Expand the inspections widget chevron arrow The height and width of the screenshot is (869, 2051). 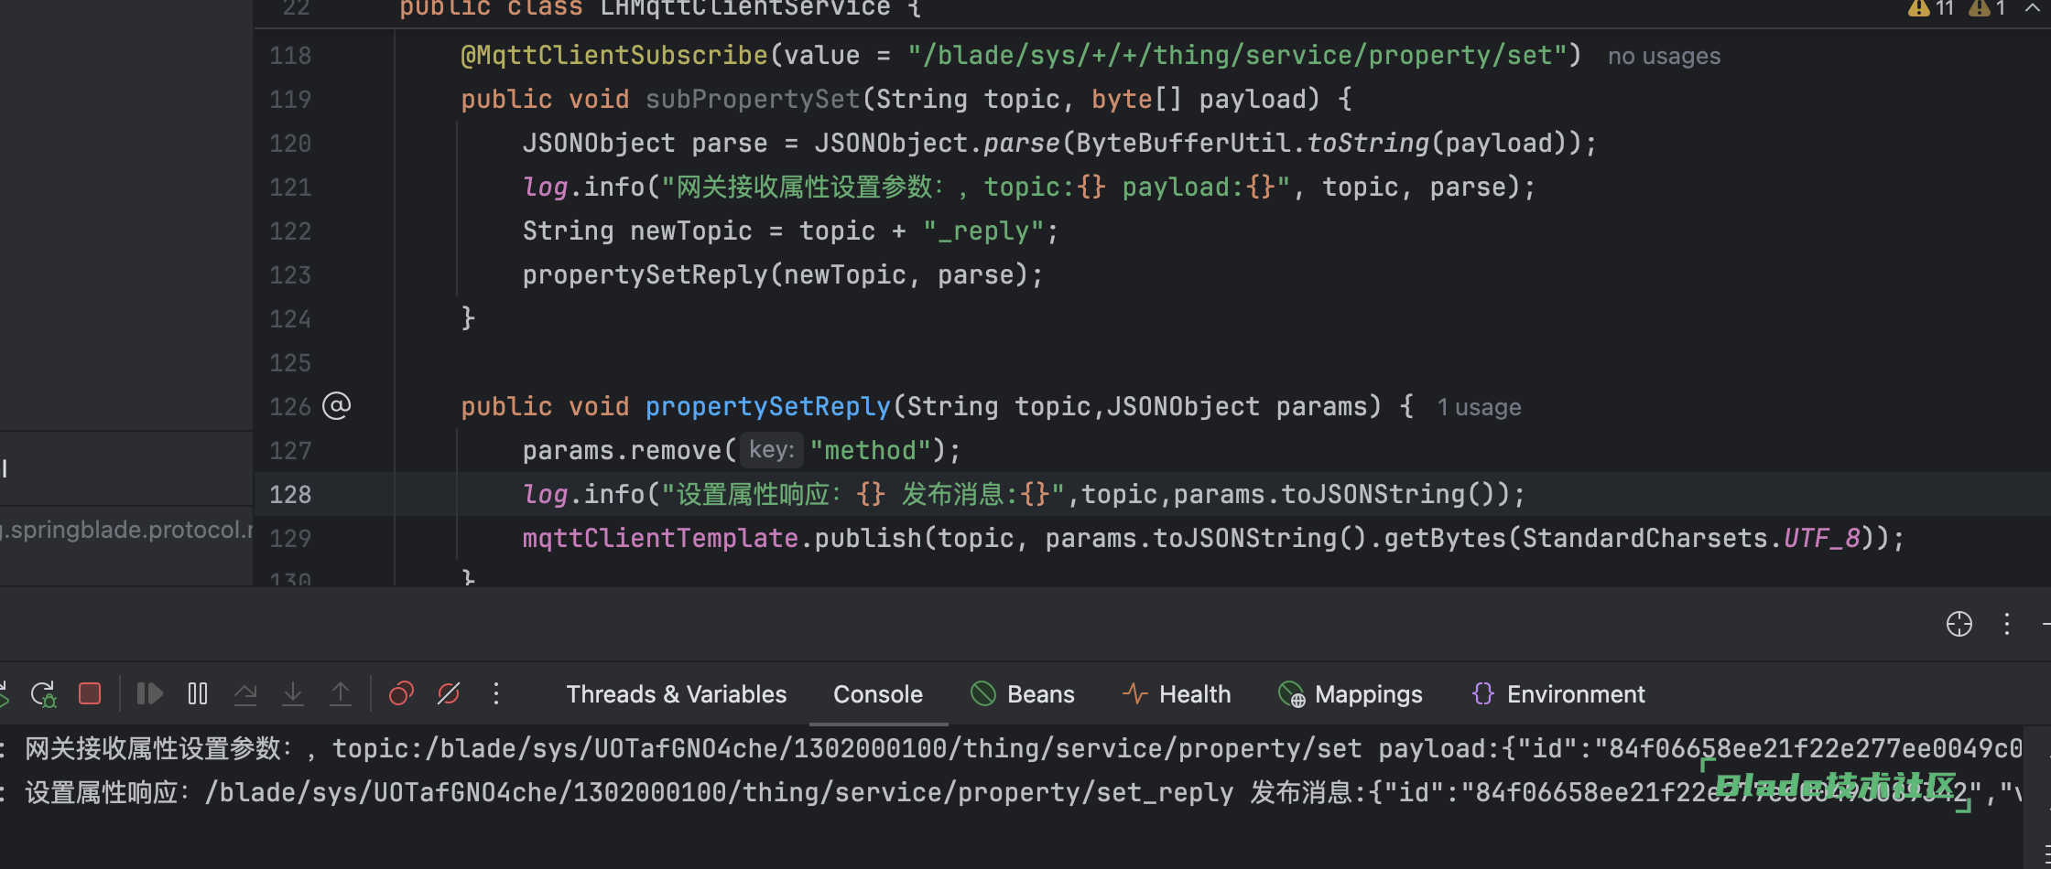2031,8
